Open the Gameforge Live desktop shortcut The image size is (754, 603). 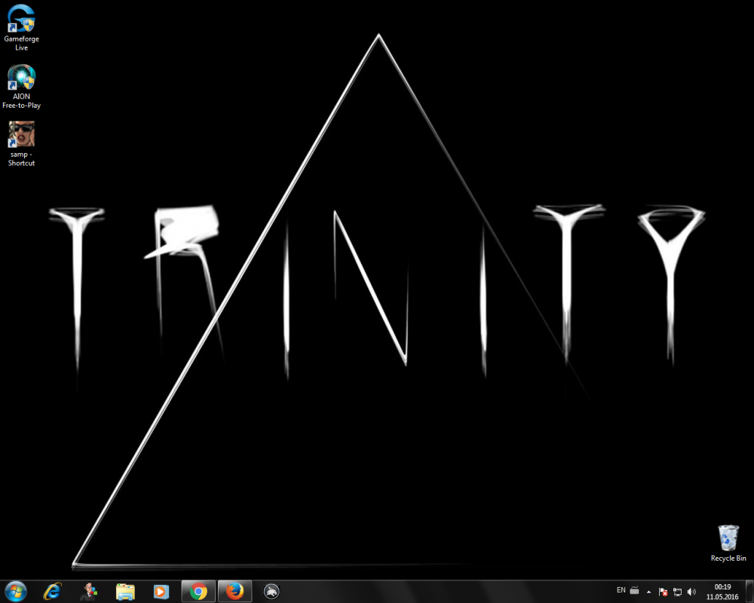tap(21, 20)
